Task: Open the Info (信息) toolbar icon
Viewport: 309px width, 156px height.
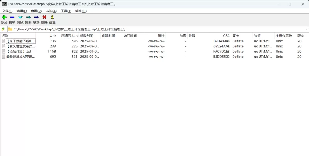Action: coord(52,17)
